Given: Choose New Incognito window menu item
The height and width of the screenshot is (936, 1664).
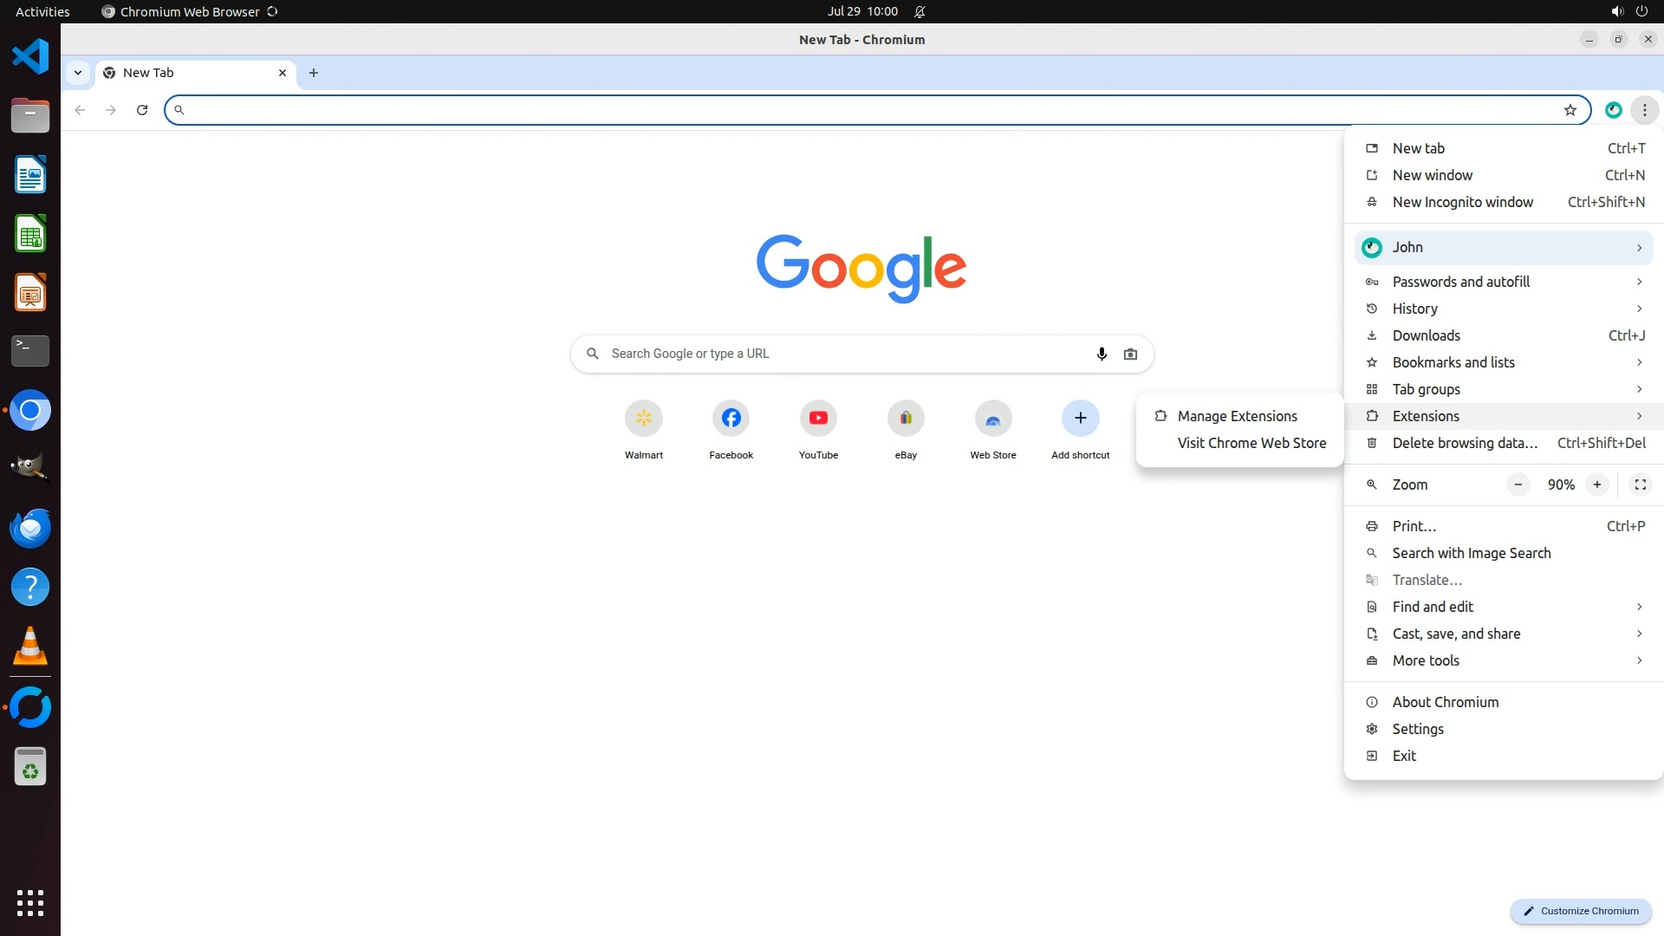Looking at the screenshot, I should click(1462, 202).
